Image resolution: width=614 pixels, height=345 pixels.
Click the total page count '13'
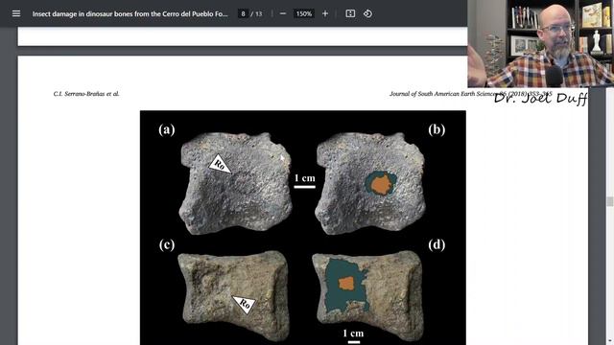point(258,13)
